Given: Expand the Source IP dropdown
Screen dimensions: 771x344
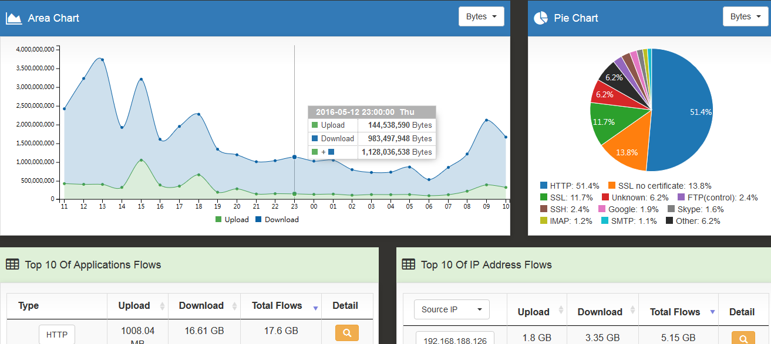Looking at the screenshot, I should point(452,309).
